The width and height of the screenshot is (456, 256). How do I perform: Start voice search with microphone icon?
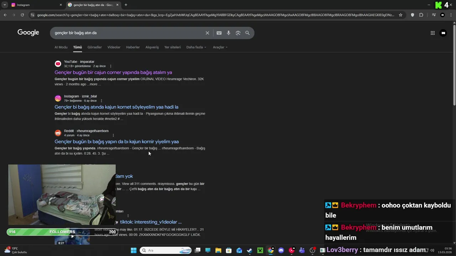point(229,33)
